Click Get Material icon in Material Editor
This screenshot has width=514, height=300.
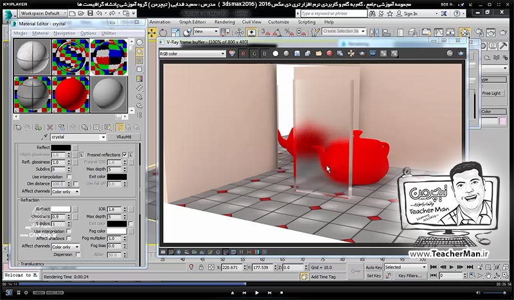click(x=19, y=127)
